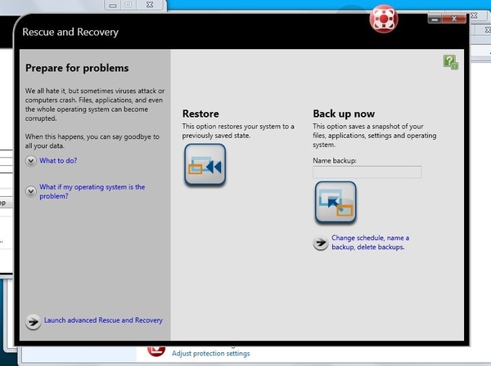
Task: Click the 'Back up now' heading text
Action: 344,114
